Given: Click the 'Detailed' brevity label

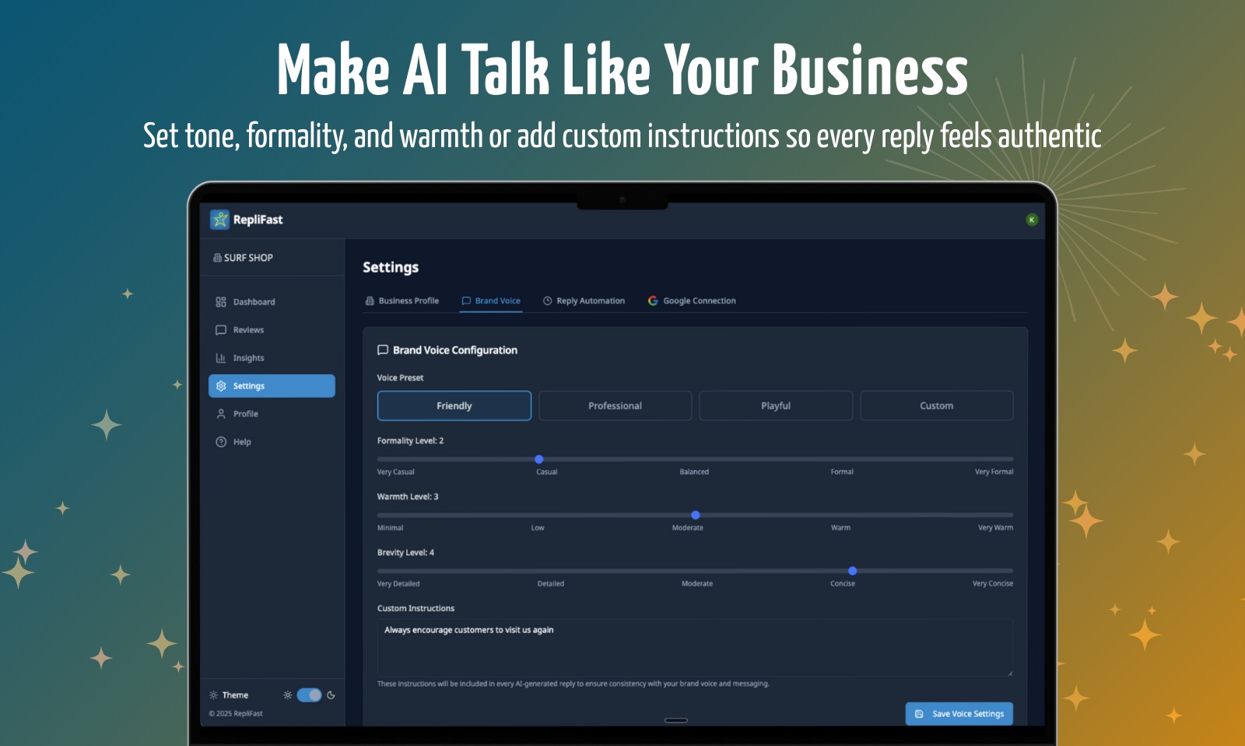Looking at the screenshot, I should point(551,583).
